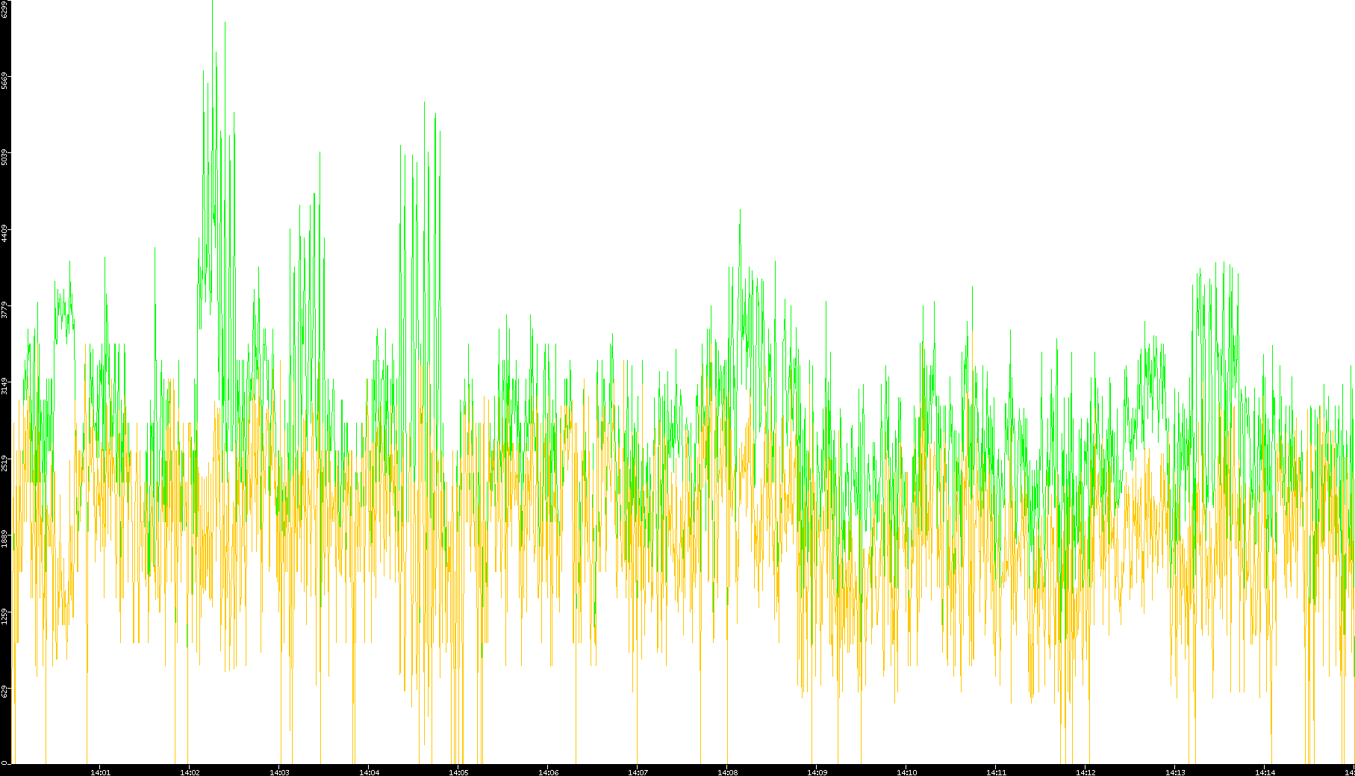
Task: Select the 14:03 tick on the time axis
Action: click(278, 772)
